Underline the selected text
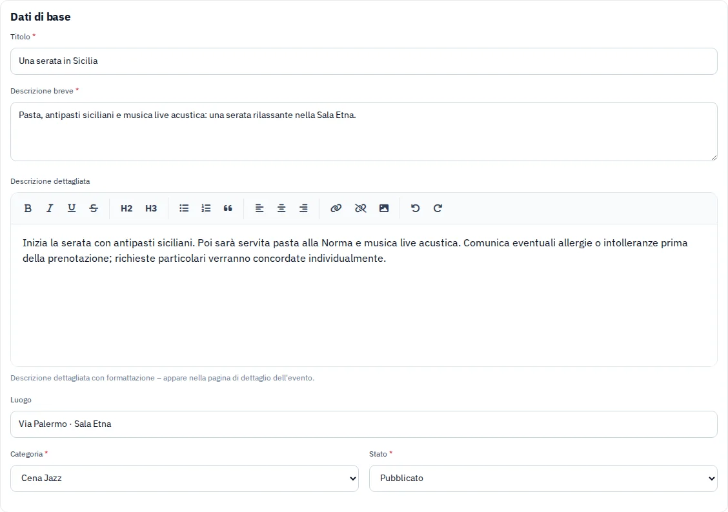This screenshot has height=512, width=728. [x=72, y=208]
